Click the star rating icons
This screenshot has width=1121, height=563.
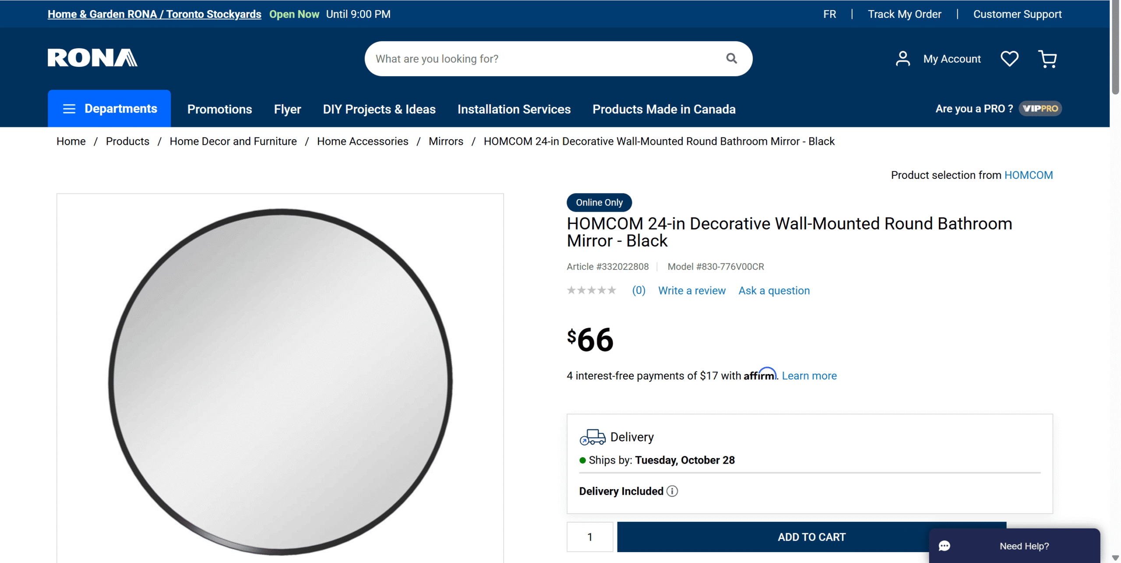(591, 290)
